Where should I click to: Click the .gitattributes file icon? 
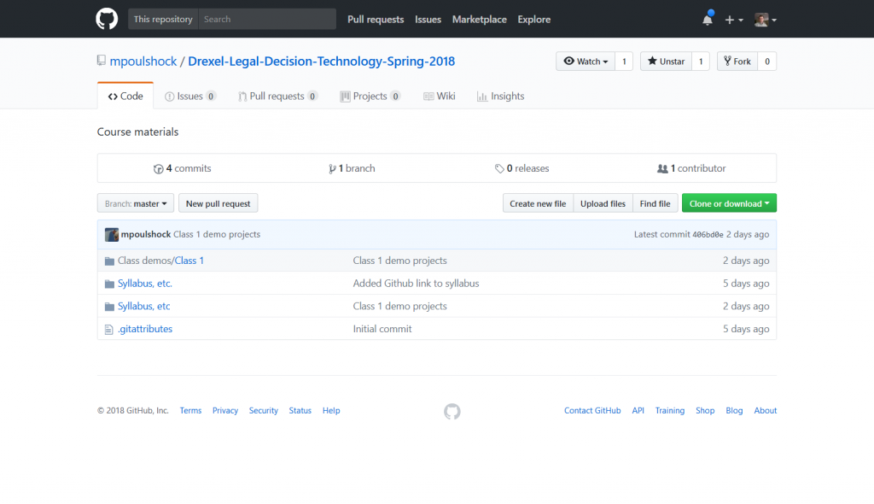[x=108, y=329]
